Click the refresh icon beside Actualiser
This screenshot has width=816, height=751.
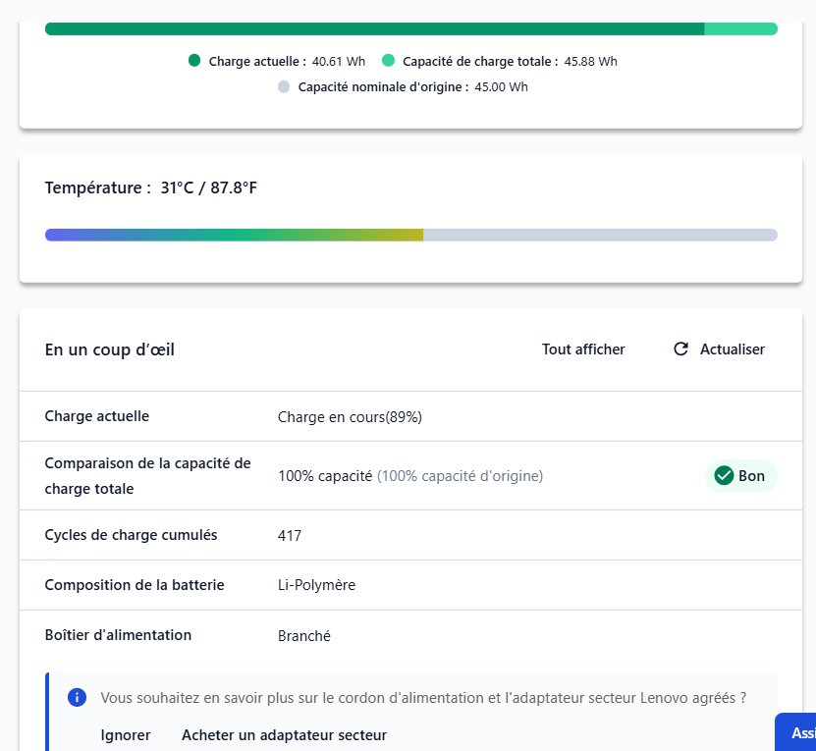point(680,349)
